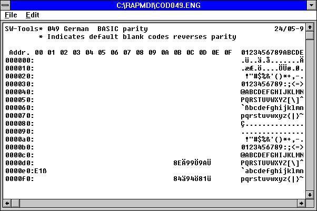Click the '8EÄ99Ö9AÜ' code values
The height and width of the screenshot is (211, 317).
tap(192, 163)
